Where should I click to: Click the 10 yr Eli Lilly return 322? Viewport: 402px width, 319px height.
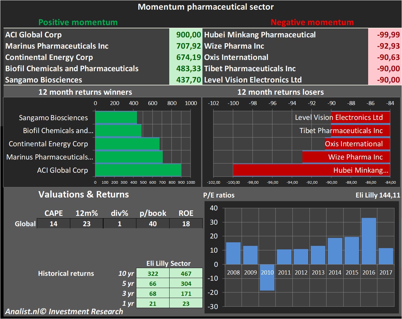(153, 274)
